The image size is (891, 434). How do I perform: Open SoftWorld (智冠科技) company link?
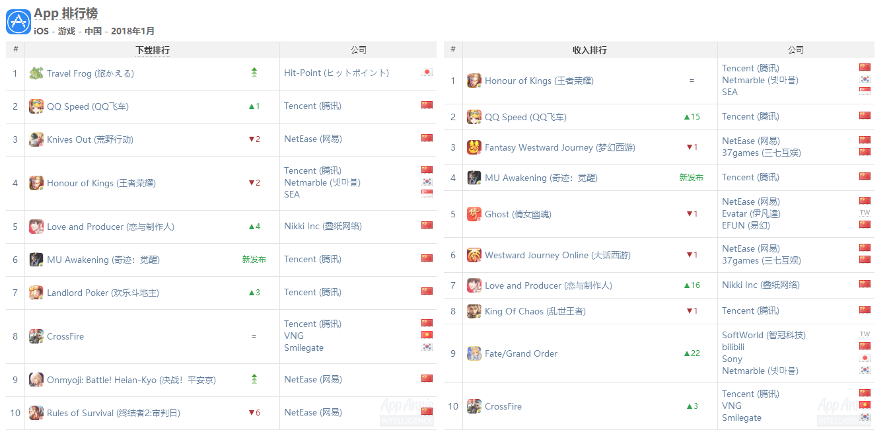[764, 335]
